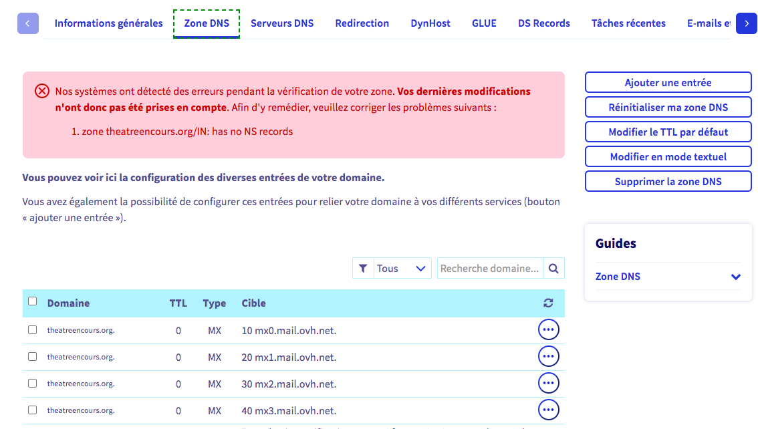Toggle the select-all checkbox in the header
The width and height of the screenshot is (758, 429).
click(32, 301)
